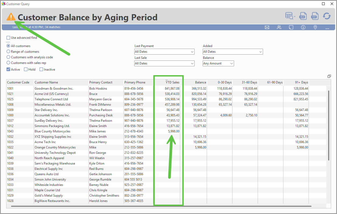Sort by YTD Sales column header
The width and height of the screenshot is (337, 214).
167,82
